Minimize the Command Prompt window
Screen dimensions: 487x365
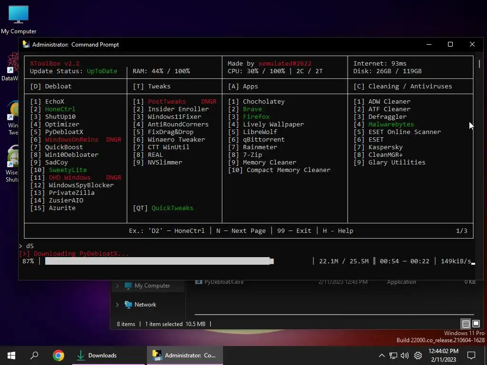point(429,44)
